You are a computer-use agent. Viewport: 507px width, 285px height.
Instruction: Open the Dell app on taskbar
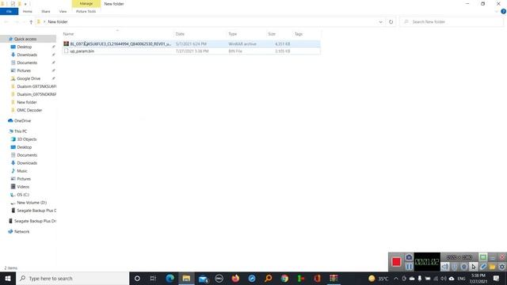(219, 278)
